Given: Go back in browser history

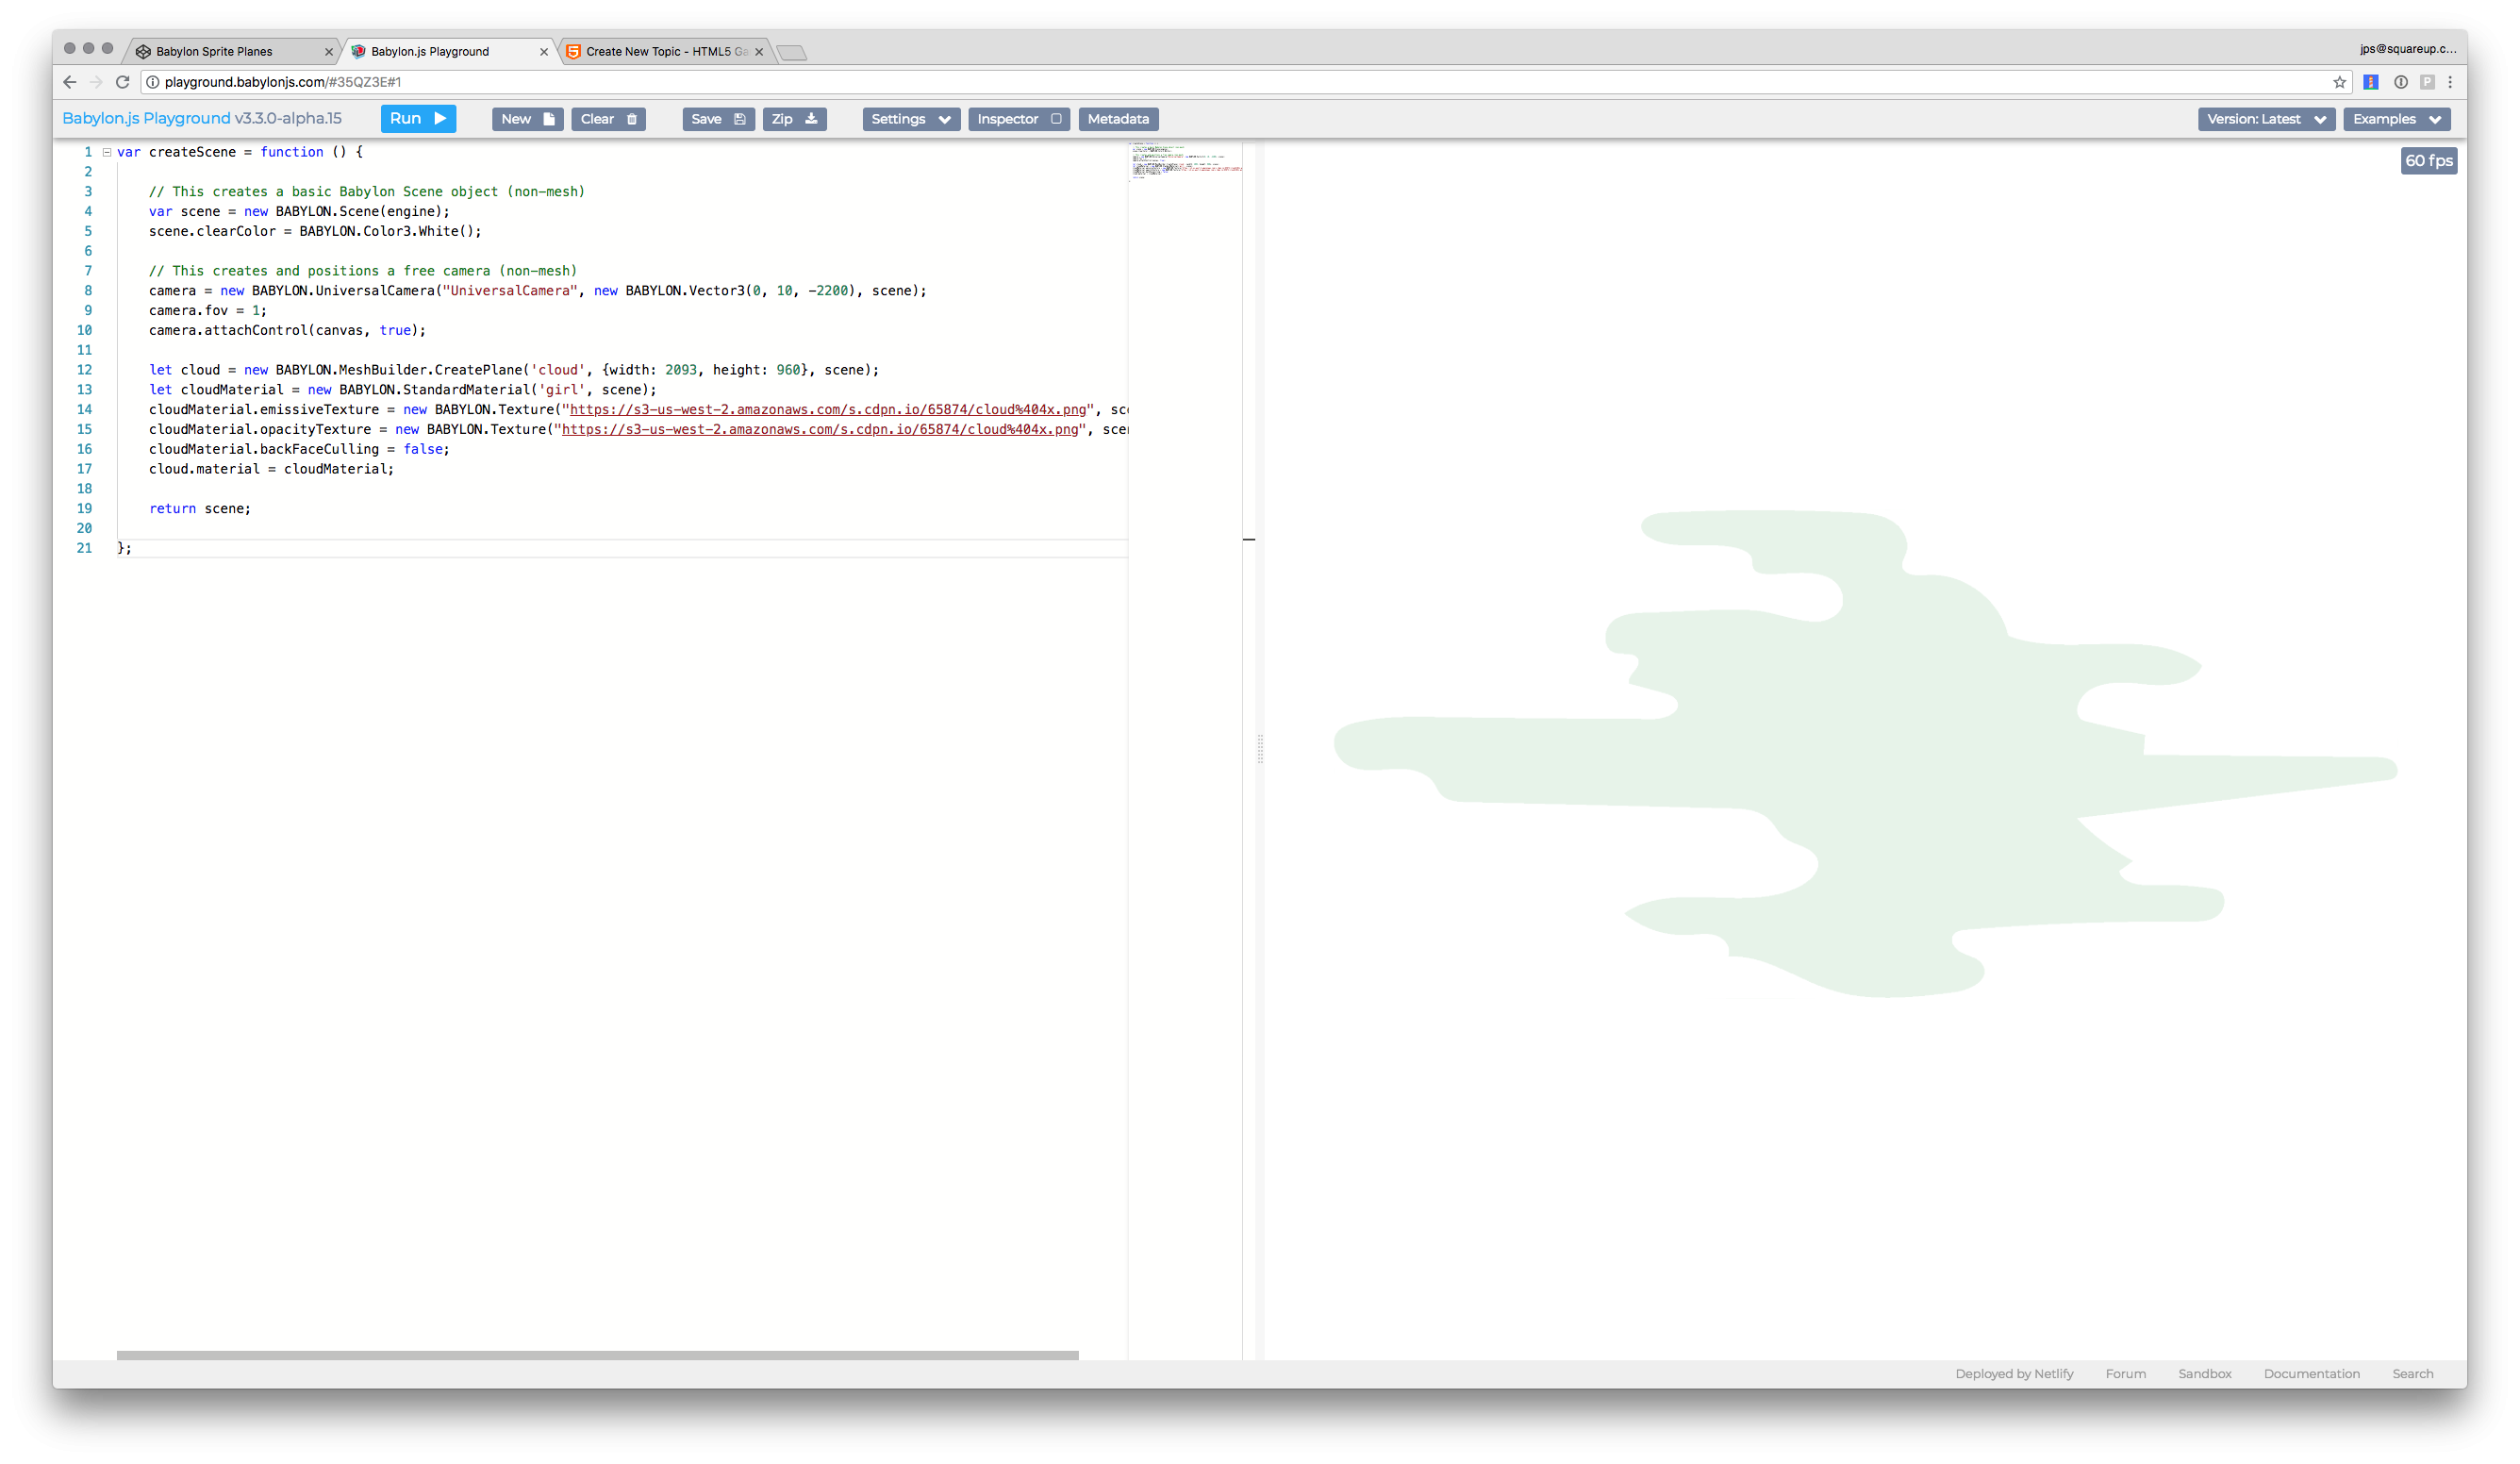Looking at the screenshot, I should click(69, 82).
